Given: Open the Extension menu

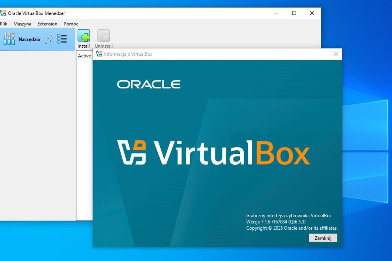Looking at the screenshot, I should (47, 23).
